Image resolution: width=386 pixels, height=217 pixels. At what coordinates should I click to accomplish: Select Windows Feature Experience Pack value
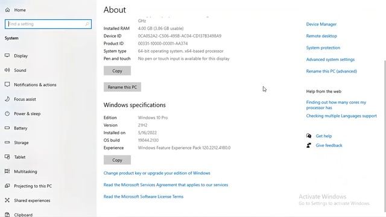tap(184, 148)
